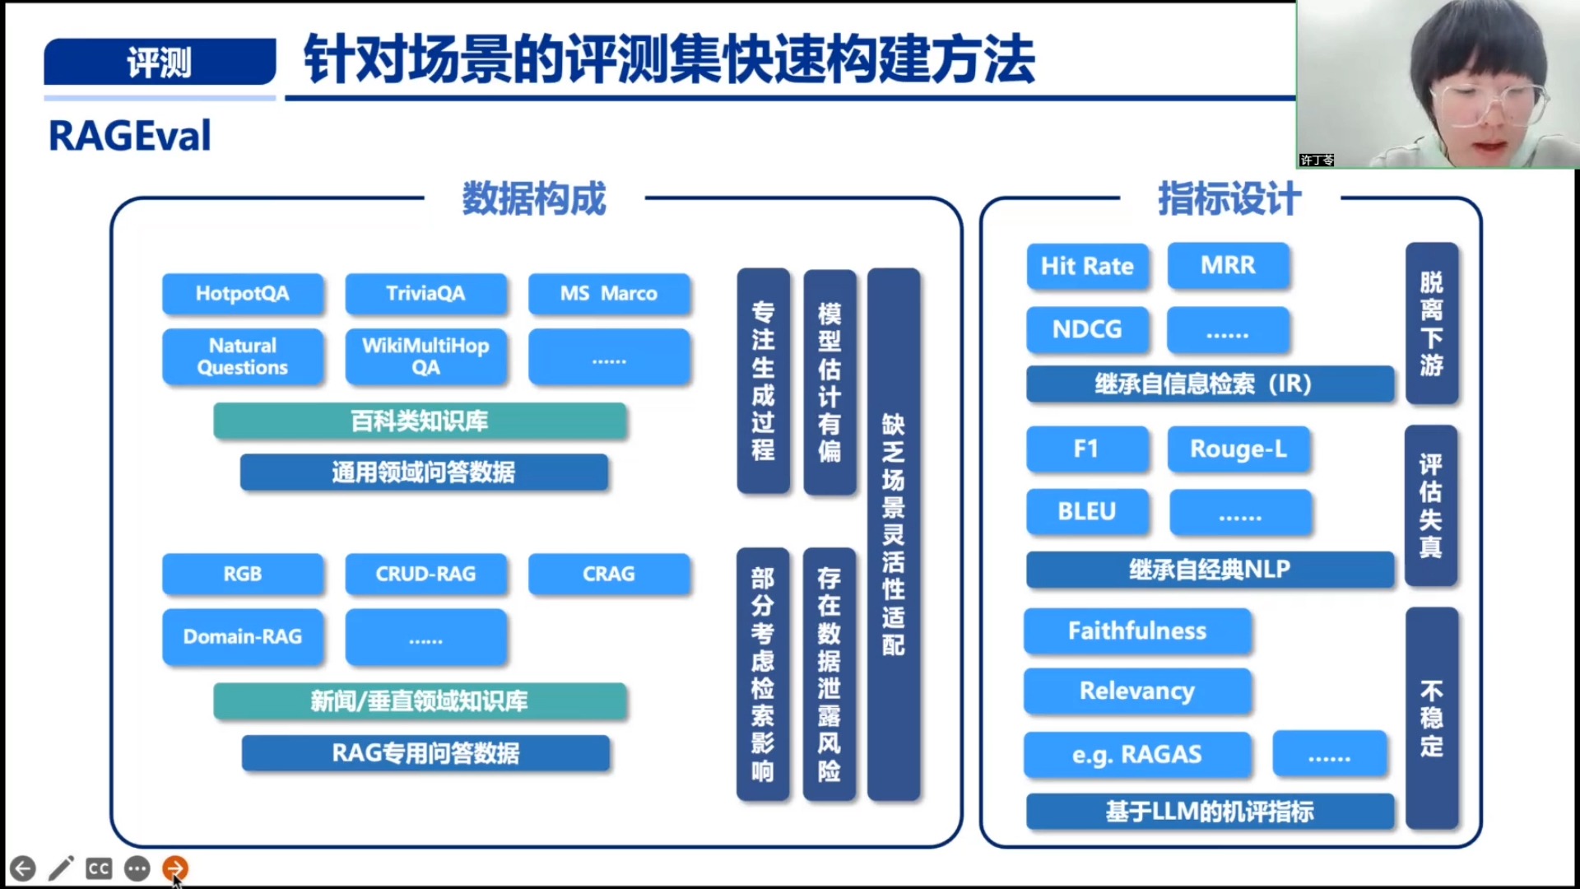
Task: Click the forward navigation arrow icon
Action: coord(177,868)
